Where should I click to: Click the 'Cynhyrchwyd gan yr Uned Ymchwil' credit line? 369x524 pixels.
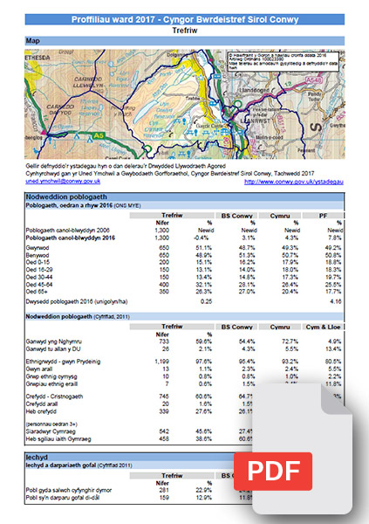pos(170,174)
